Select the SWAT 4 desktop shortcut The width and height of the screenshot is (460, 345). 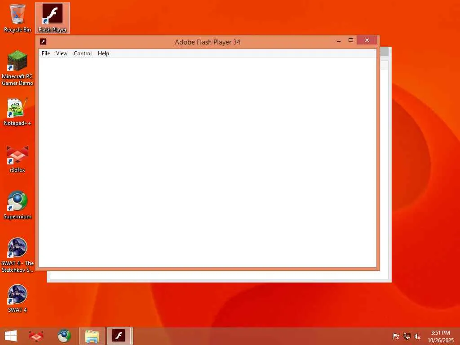coord(18,298)
